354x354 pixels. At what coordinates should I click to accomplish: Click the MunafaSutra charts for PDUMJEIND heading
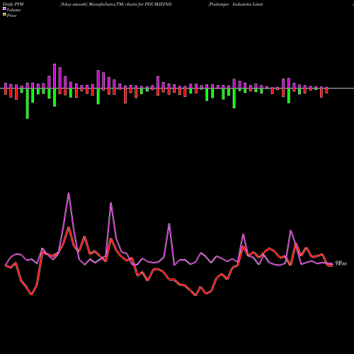[116, 4]
